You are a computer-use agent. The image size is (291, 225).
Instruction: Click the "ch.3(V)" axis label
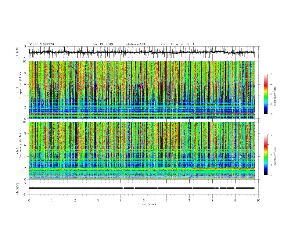(18, 189)
